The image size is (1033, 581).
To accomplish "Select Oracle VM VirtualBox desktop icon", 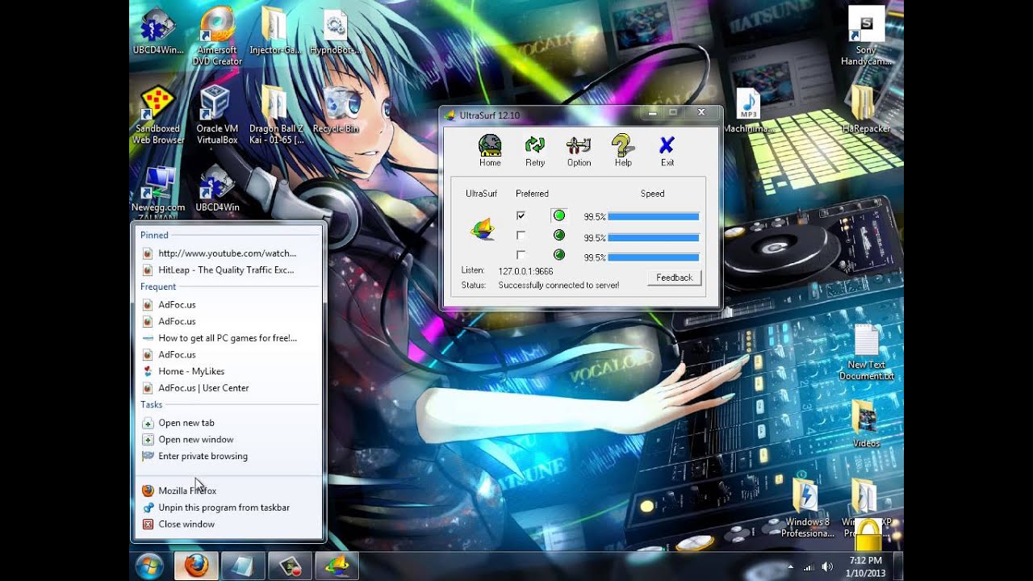I will pos(217,115).
